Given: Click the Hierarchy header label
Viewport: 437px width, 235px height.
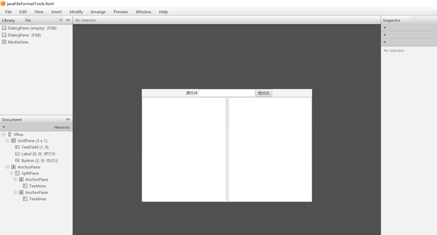Looking at the screenshot, I should click(x=62, y=127).
